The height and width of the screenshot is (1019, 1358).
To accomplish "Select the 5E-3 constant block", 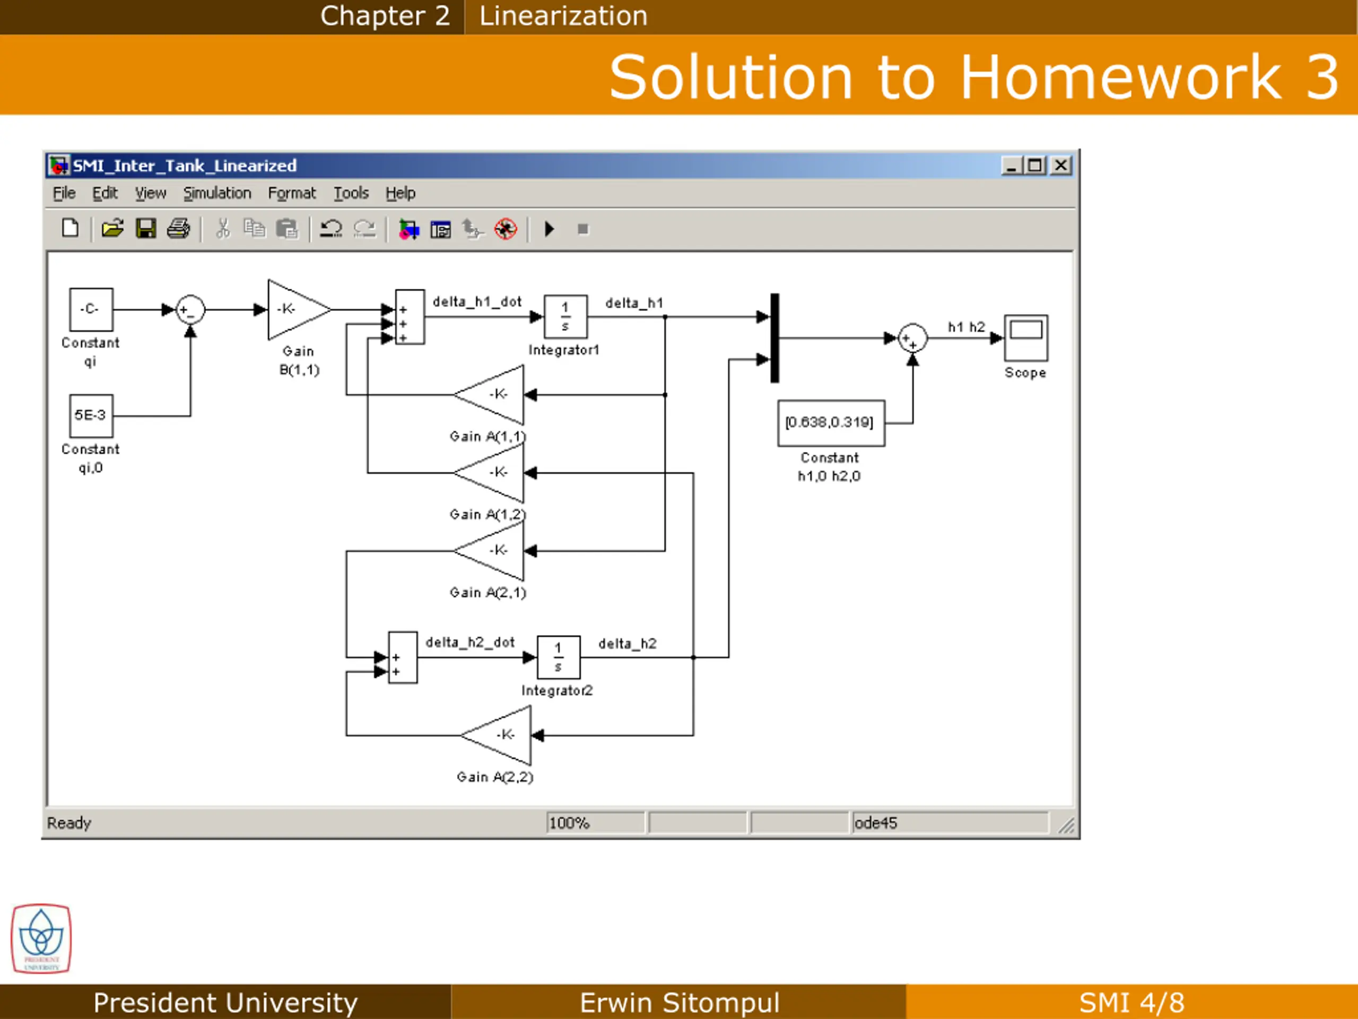I will pos(91,416).
